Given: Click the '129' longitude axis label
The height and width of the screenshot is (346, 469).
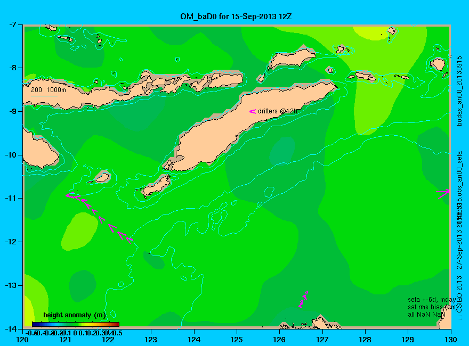Looking at the screenshot, I should pyautogui.click(x=408, y=340).
